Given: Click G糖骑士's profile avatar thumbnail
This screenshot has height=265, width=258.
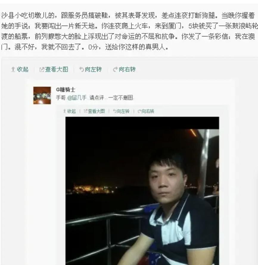Looking at the screenshot, I should coord(42,95).
